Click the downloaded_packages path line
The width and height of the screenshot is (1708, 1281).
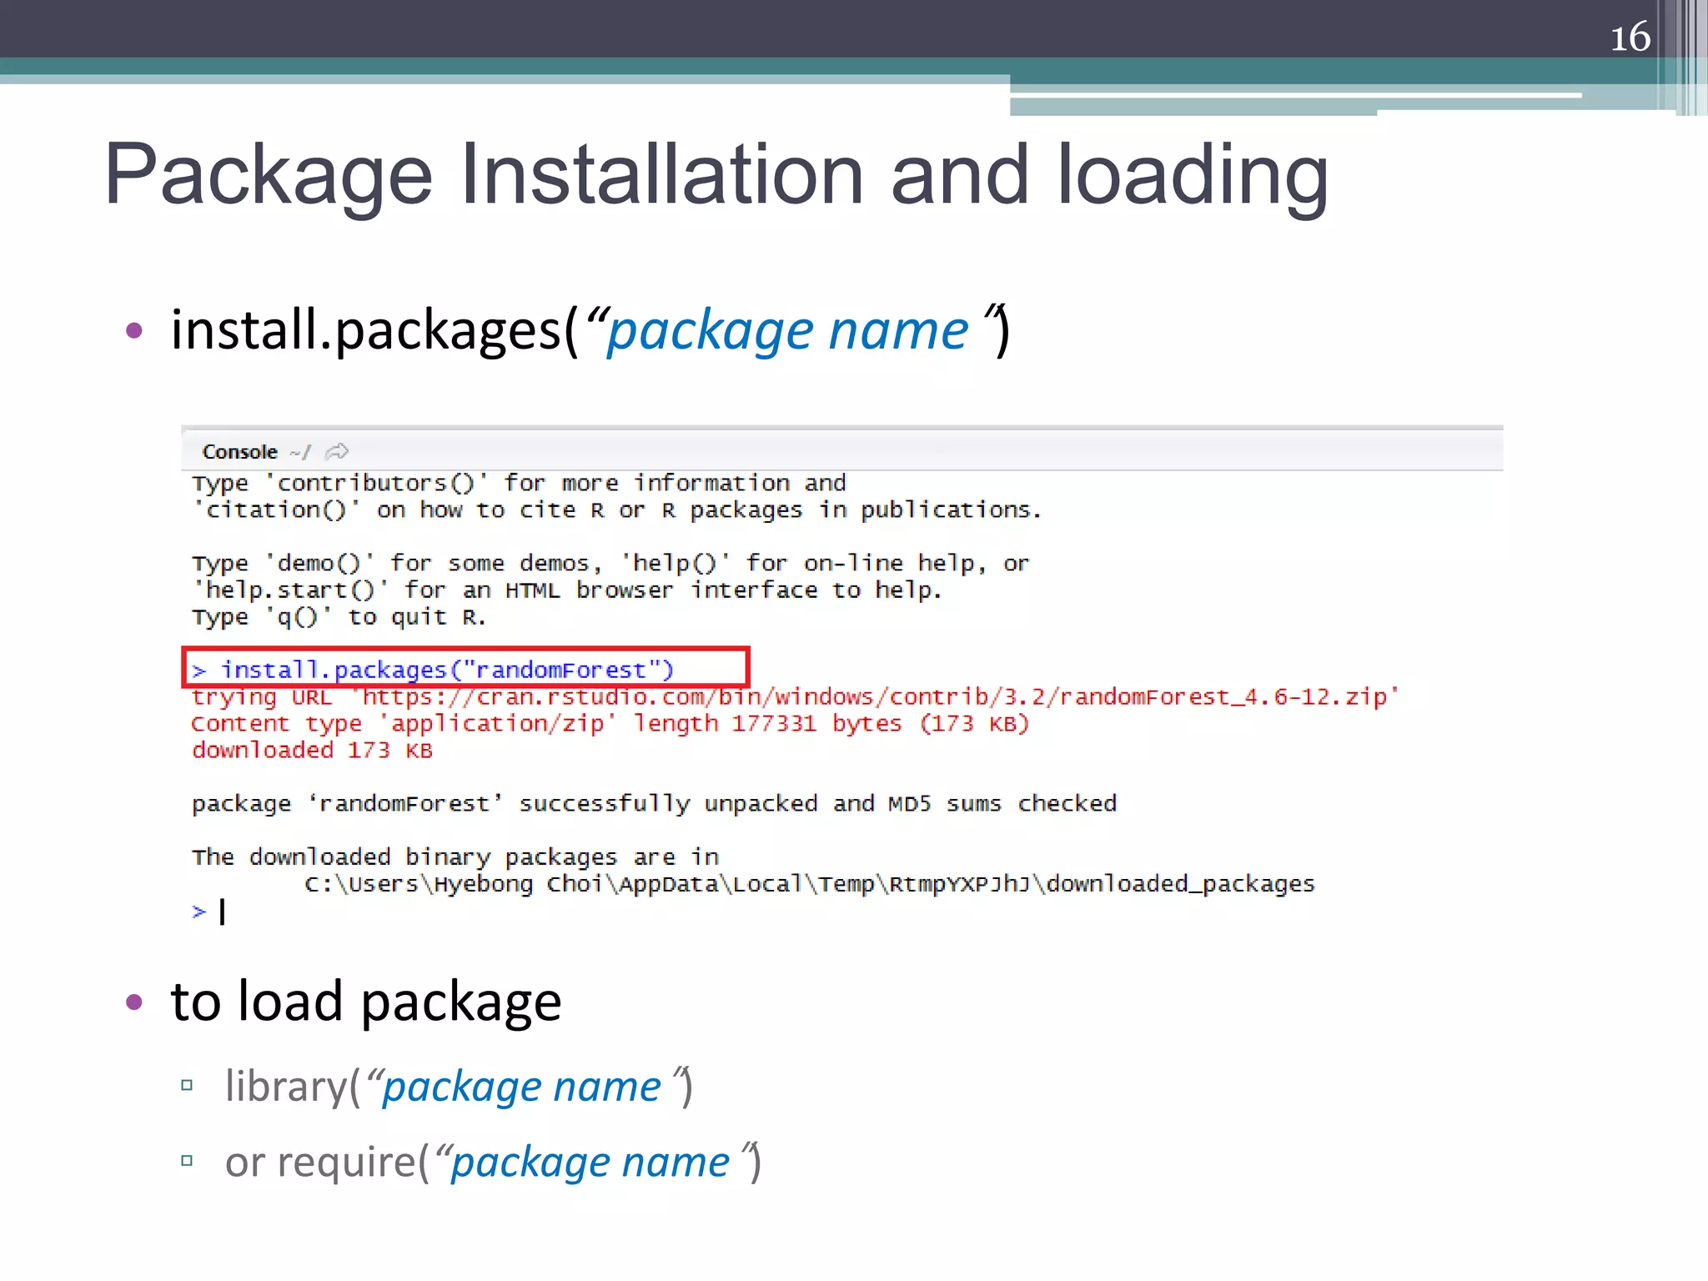[x=809, y=884]
